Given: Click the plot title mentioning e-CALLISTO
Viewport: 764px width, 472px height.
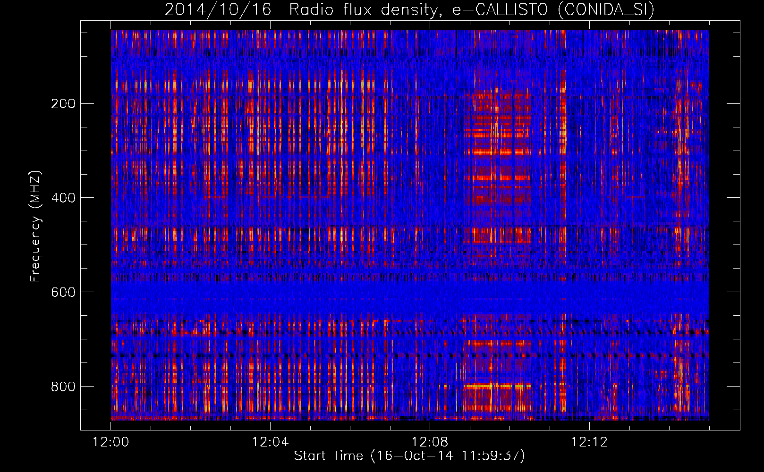Looking at the screenshot, I should (x=410, y=9).
